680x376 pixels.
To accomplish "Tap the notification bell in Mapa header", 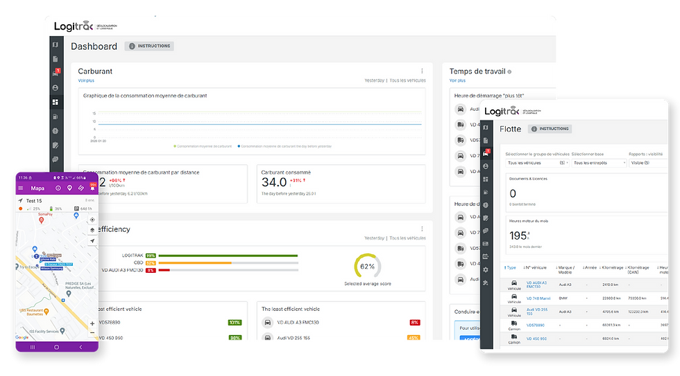I will tap(92, 188).
